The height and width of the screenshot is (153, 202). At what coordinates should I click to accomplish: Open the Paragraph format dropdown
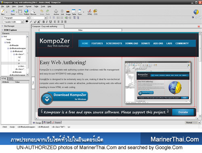coord(16,18)
